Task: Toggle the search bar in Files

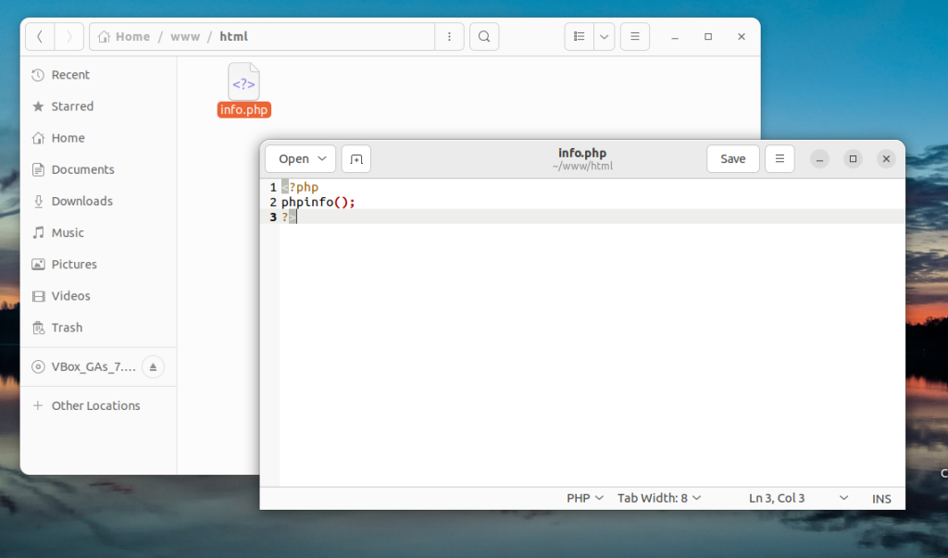Action: [x=484, y=36]
